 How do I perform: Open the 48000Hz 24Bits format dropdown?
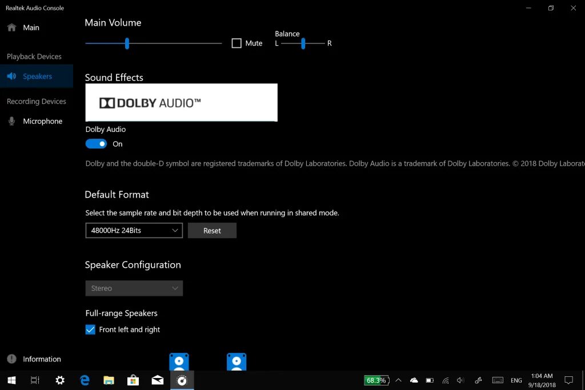[x=134, y=231]
